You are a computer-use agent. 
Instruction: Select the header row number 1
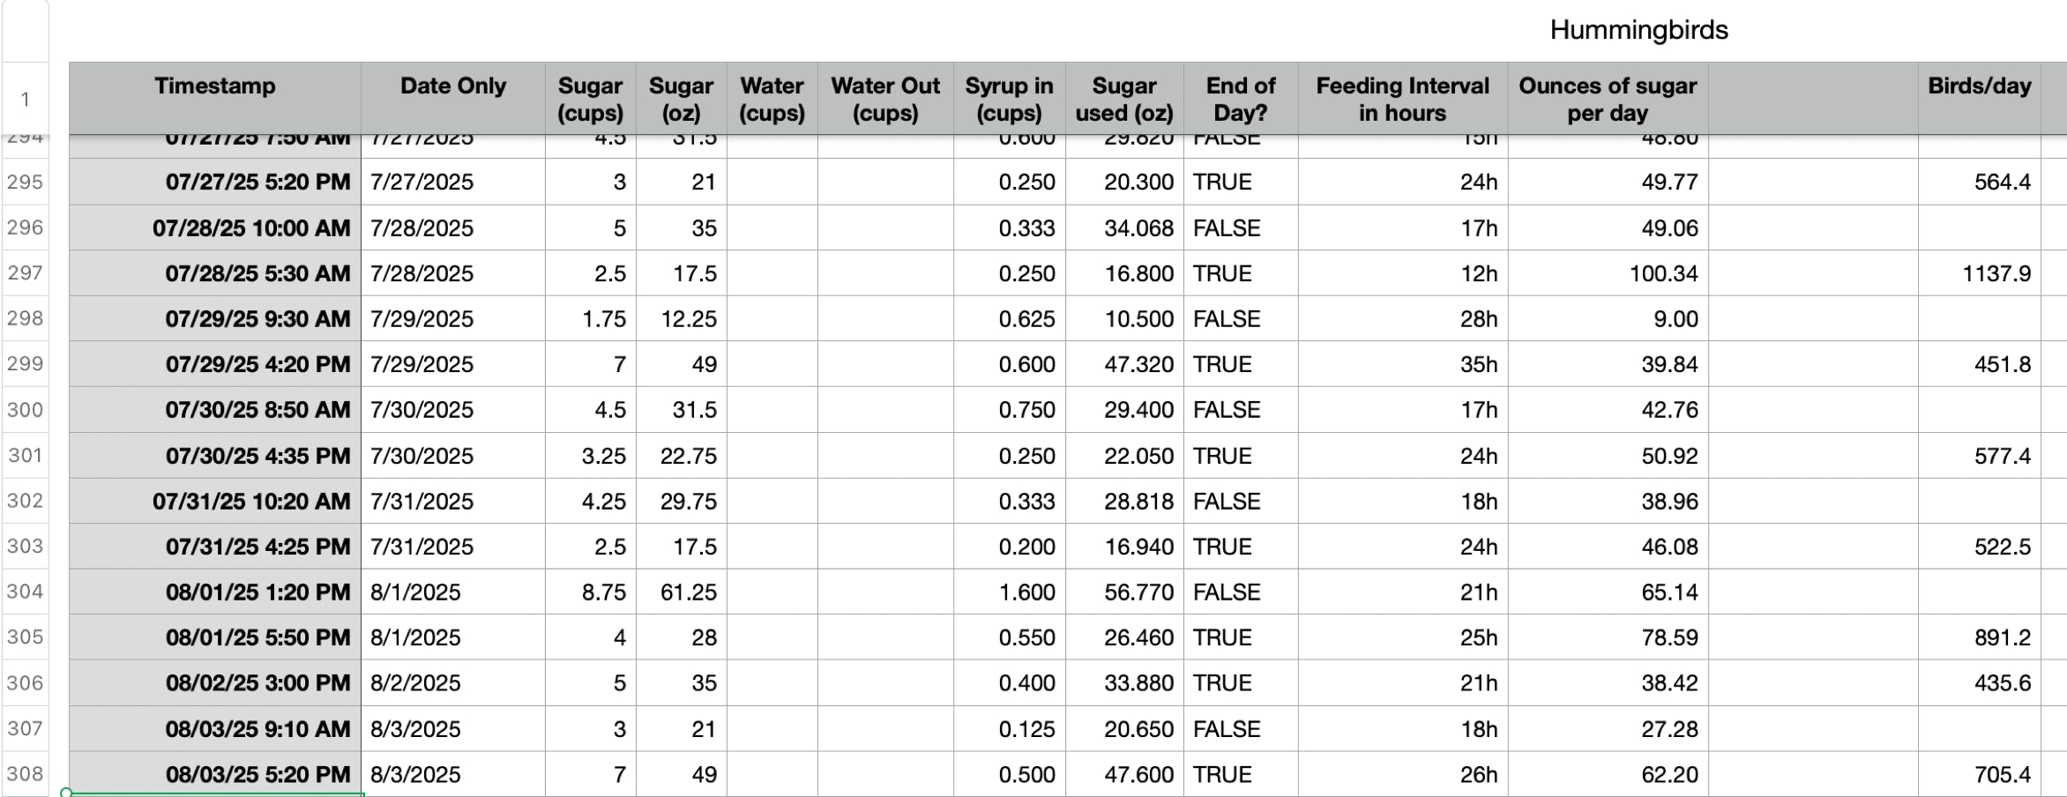click(25, 99)
